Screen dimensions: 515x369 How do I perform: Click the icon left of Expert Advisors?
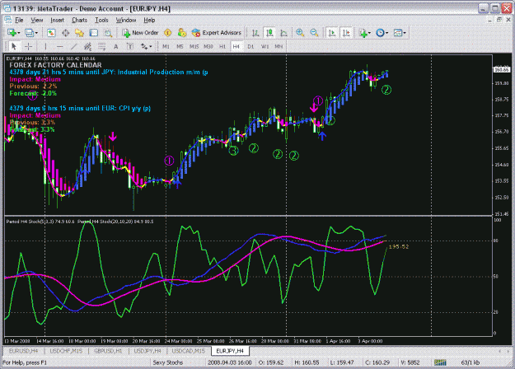182,33
